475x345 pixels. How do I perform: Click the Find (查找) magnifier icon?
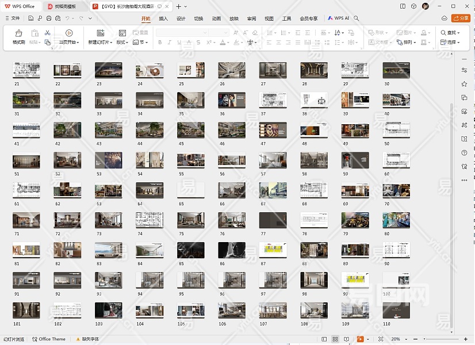click(444, 33)
